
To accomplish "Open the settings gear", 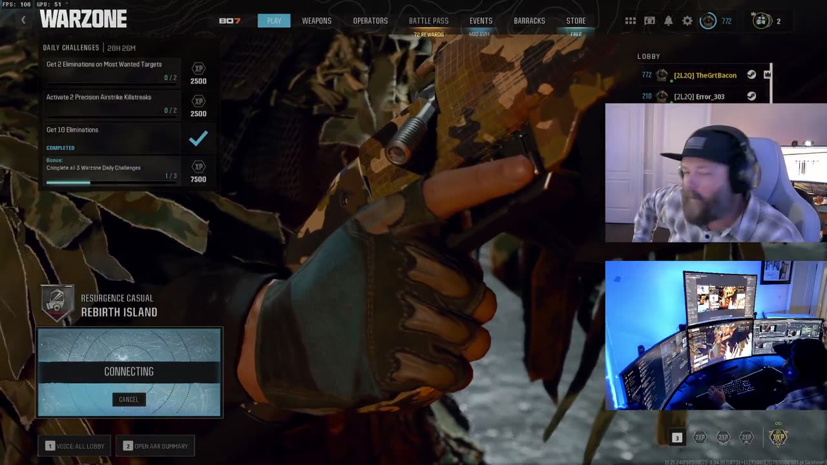I will (687, 21).
